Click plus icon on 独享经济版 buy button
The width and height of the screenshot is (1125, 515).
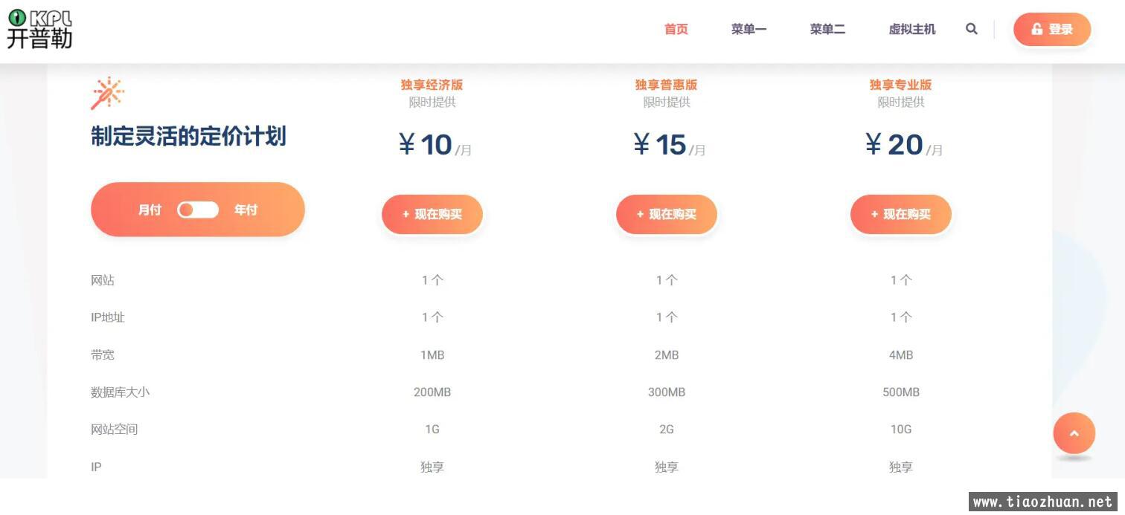[406, 215]
